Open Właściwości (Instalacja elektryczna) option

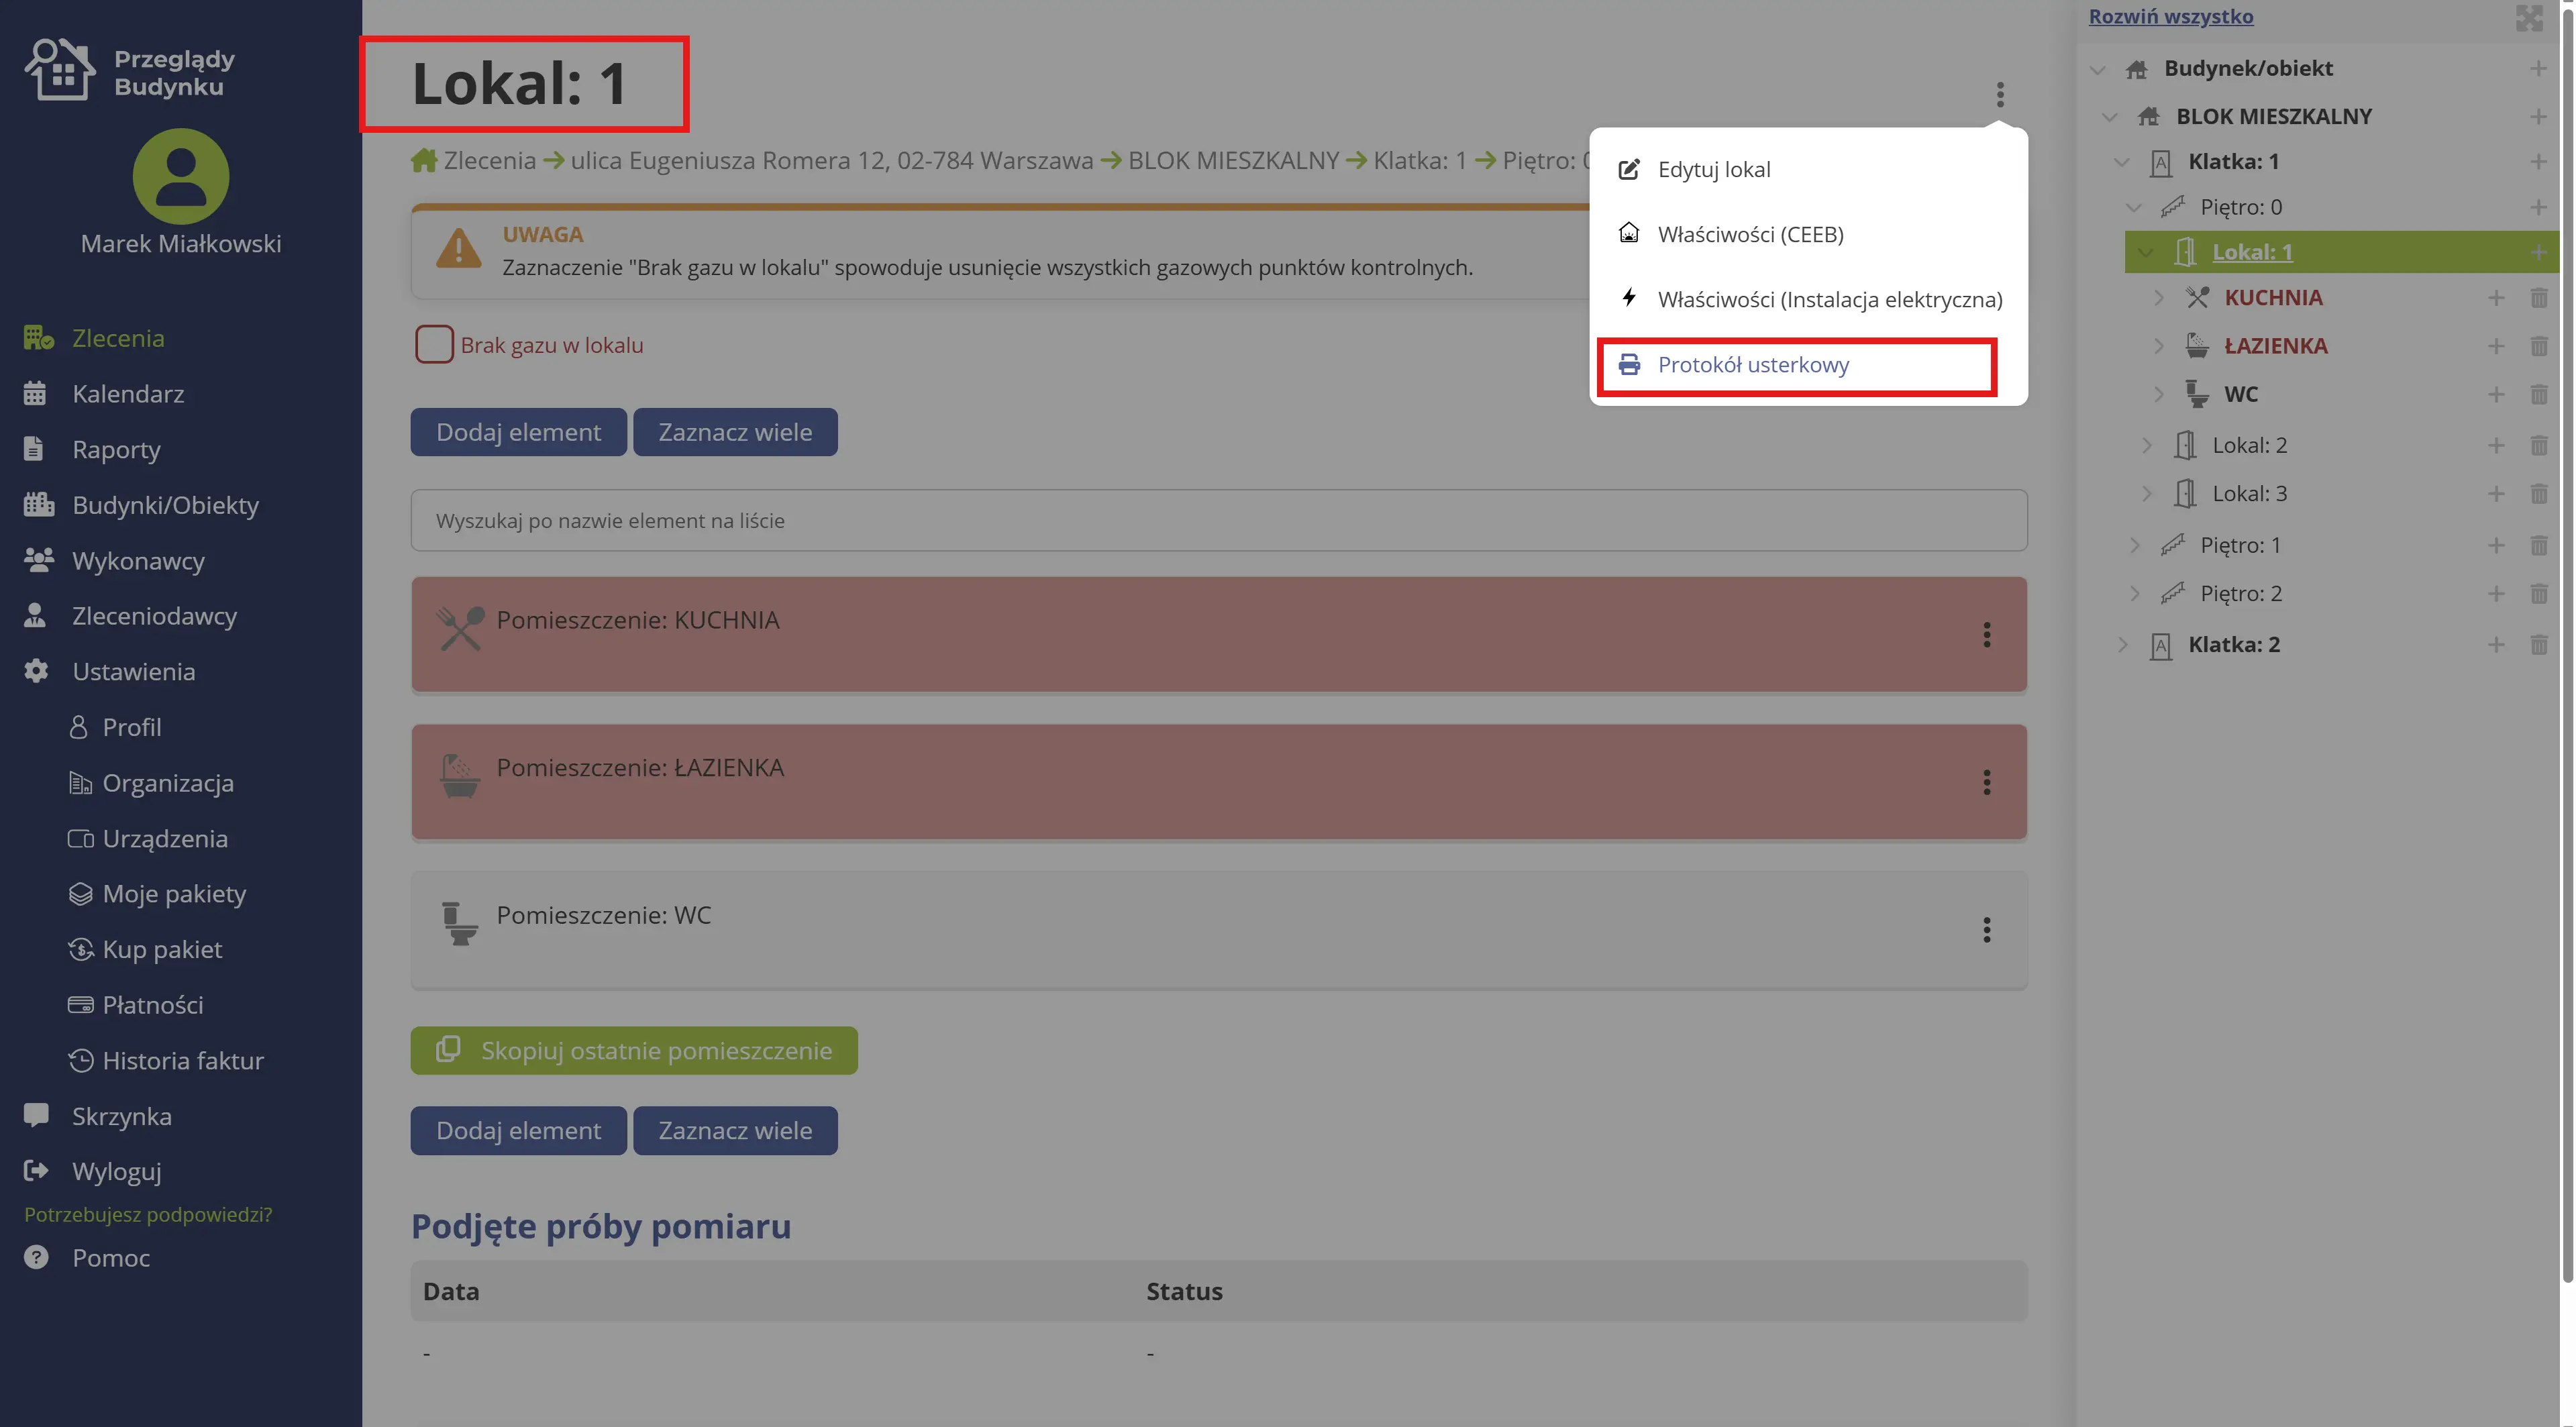(1829, 299)
